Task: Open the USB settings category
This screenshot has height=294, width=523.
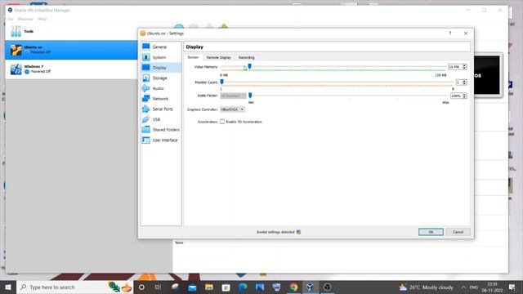Action: 161,119
